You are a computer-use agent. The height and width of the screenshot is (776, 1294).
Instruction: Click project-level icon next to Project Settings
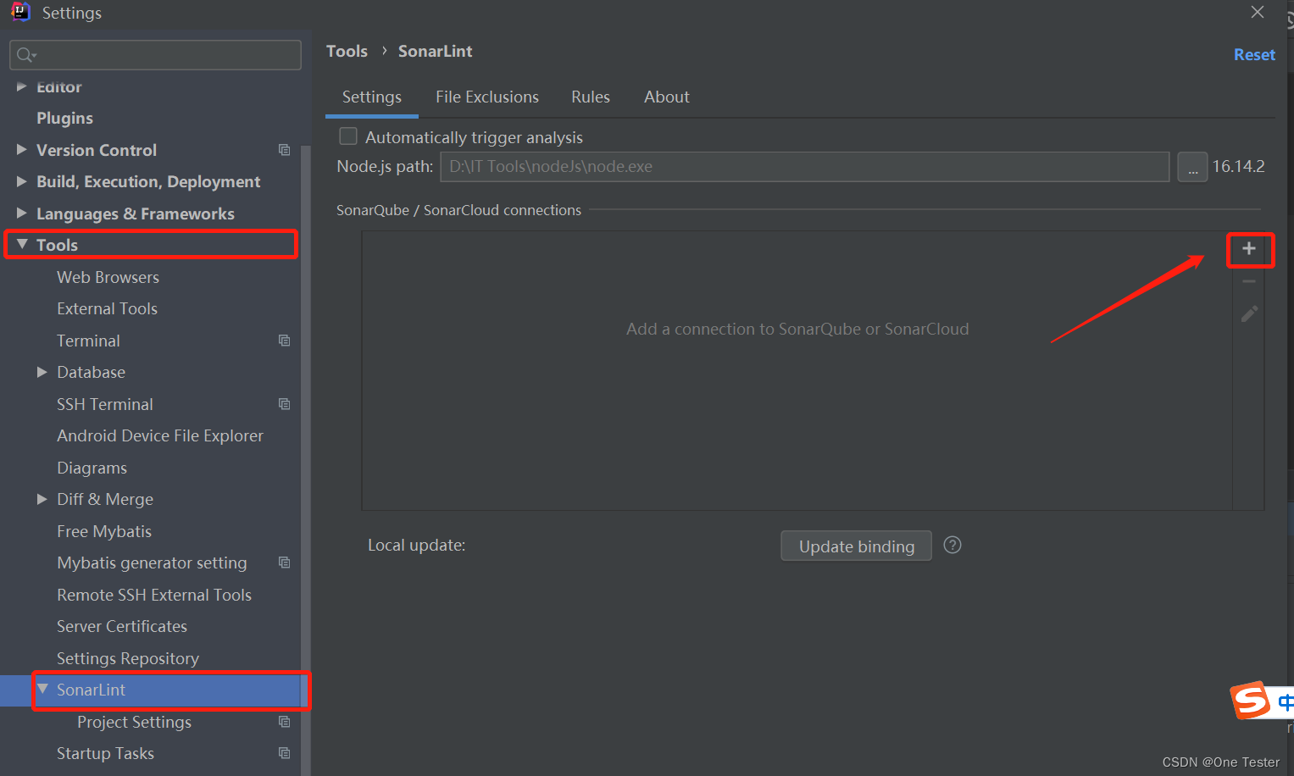click(285, 722)
